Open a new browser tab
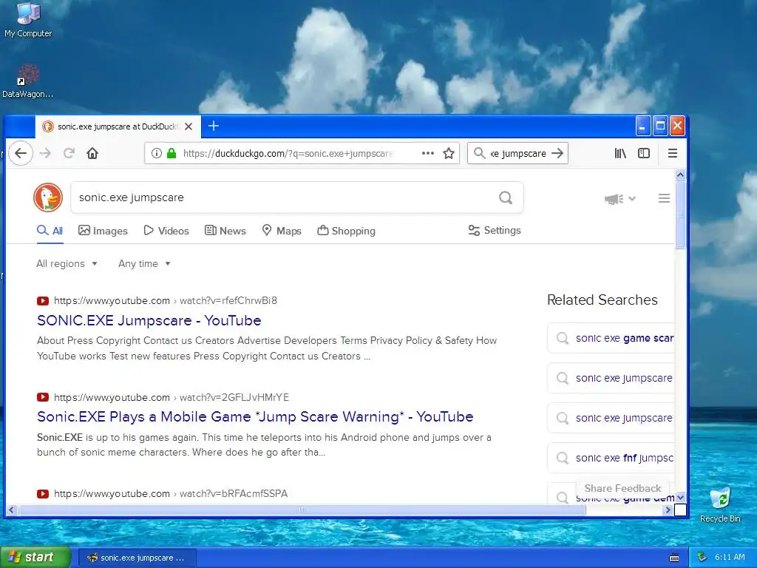Screen dimensions: 757x568 pyautogui.click(x=214, y=126)
